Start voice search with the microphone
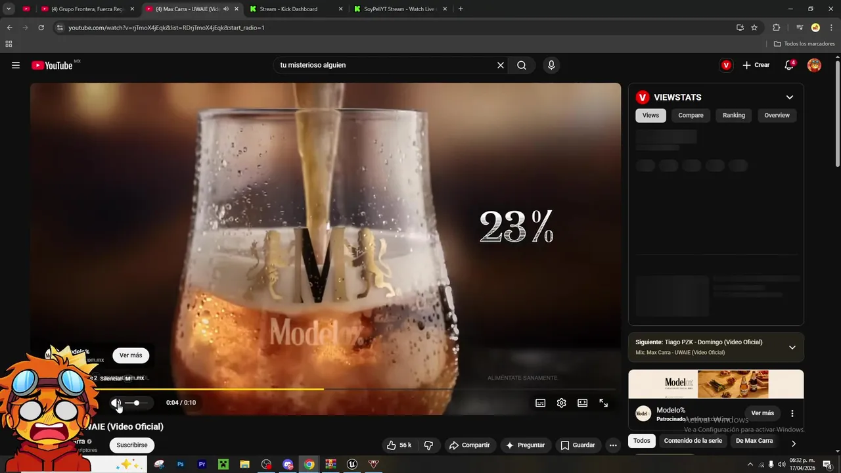 551,65
